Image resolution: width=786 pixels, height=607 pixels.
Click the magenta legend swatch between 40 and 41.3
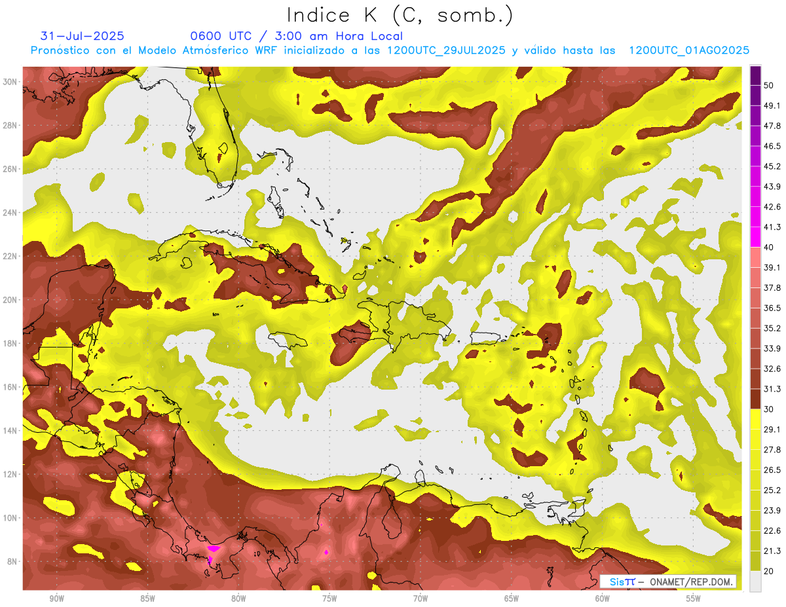pos(755,237)
